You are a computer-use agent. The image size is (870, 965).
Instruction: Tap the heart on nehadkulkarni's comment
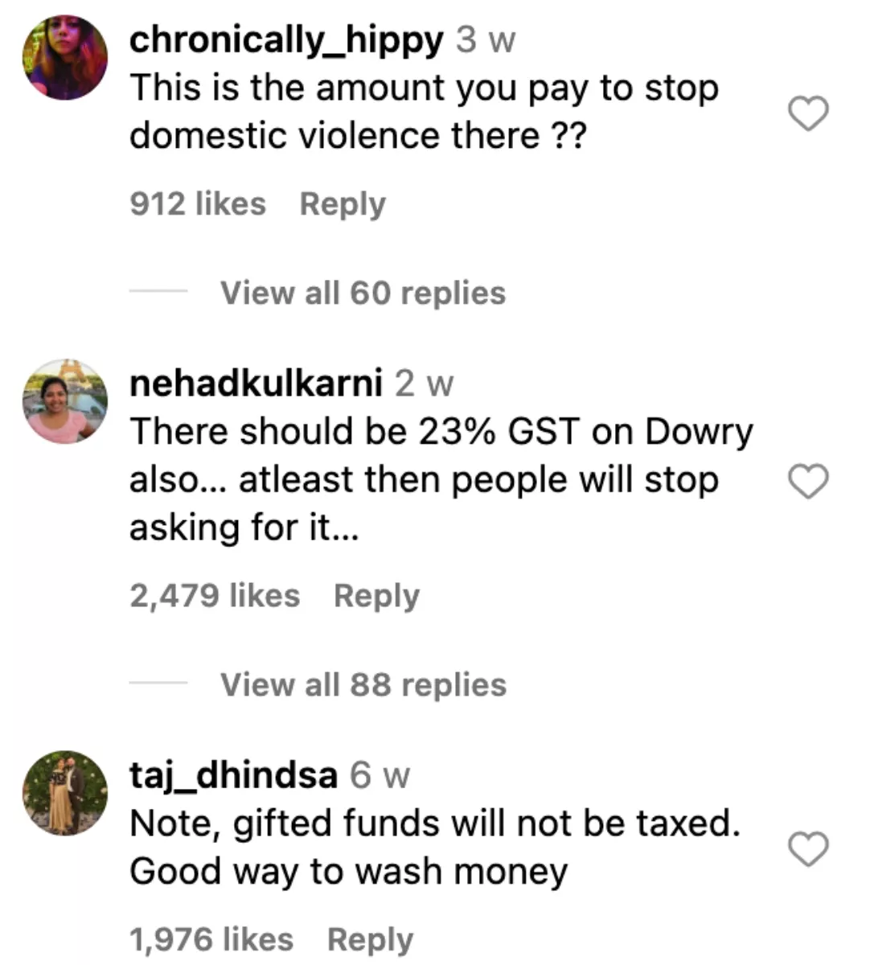[807, 481]
